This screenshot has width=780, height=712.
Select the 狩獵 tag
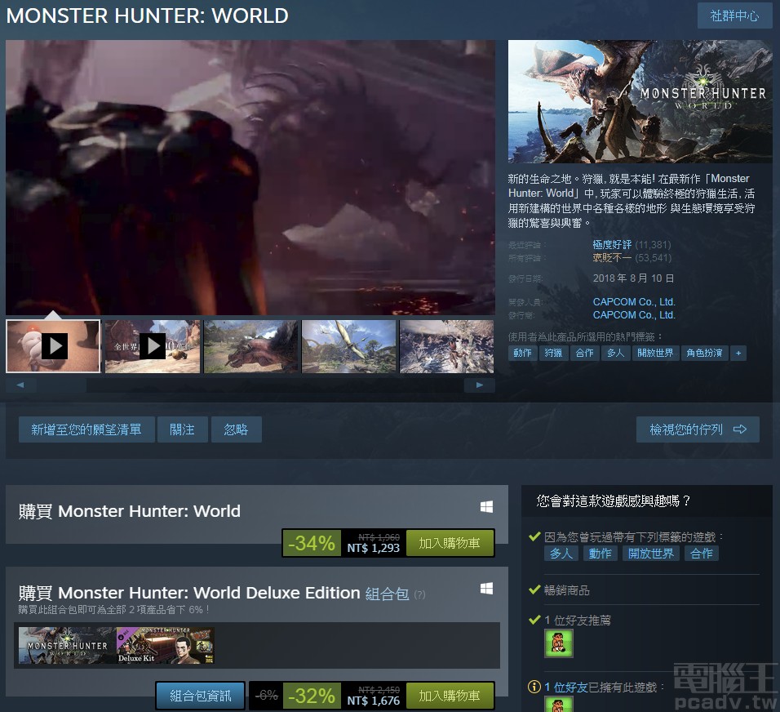click(552, 353)
